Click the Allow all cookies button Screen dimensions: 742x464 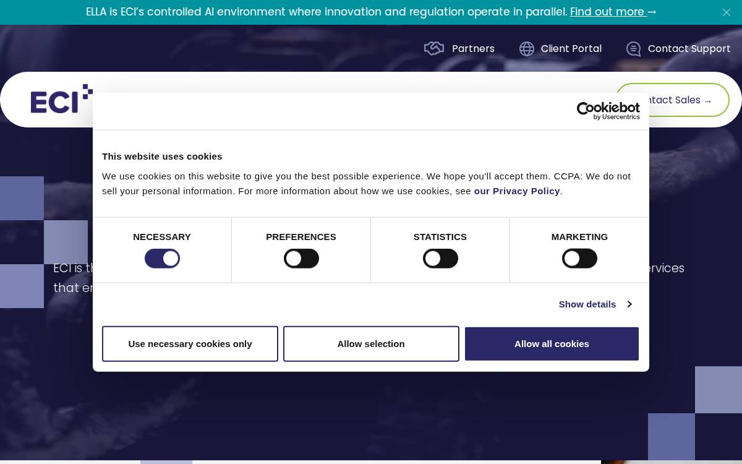[552, 344]
